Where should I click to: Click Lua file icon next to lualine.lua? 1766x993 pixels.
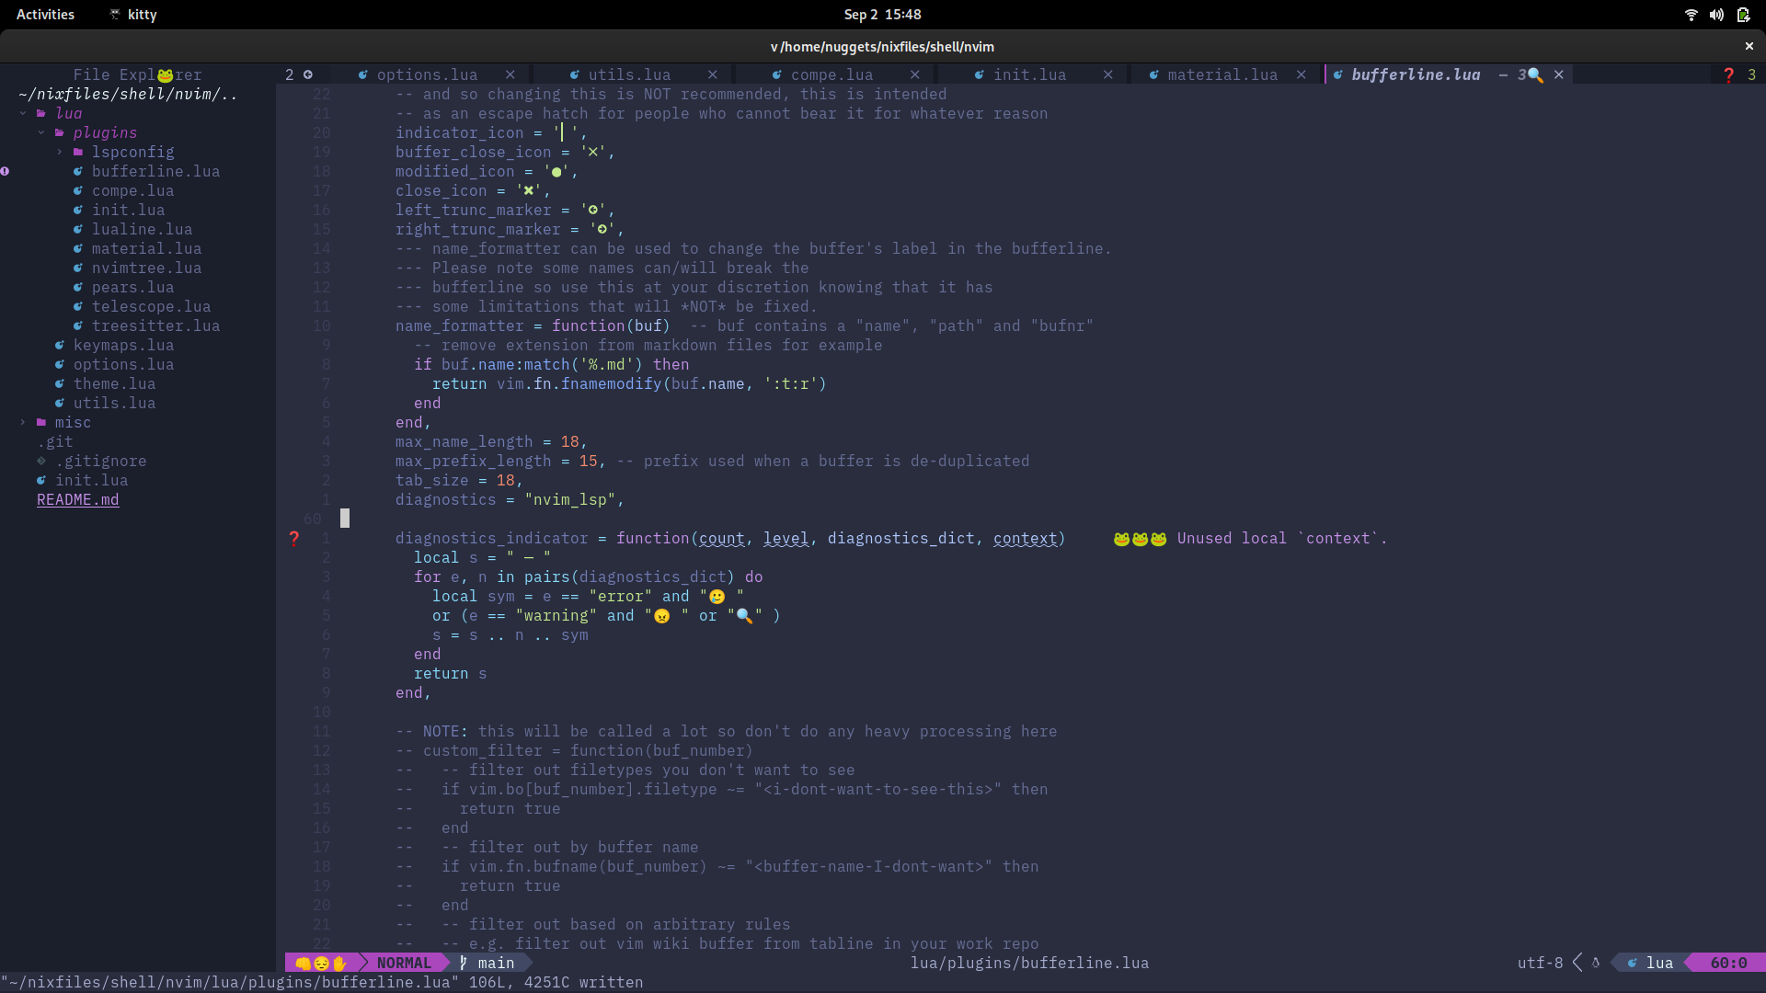[x=78, y=229]
